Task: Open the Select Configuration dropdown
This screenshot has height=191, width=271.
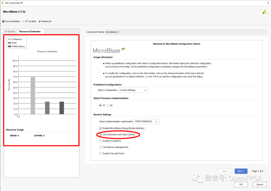Action: [x=133, y=90]
